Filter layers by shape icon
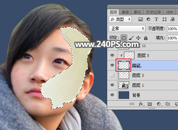Image resolution: width=178 pixels, height=130 pixels. tap(164, 19)
